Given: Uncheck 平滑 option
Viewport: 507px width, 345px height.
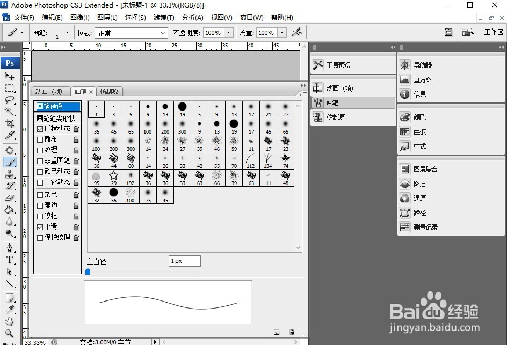Looking at the screenshot, I should pyautogui.click(x=40, y=227).
